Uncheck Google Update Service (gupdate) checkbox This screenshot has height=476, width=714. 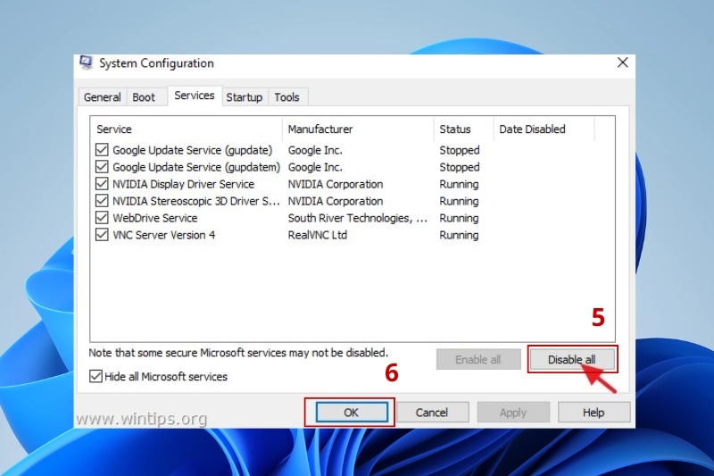[x=102, y=150]
